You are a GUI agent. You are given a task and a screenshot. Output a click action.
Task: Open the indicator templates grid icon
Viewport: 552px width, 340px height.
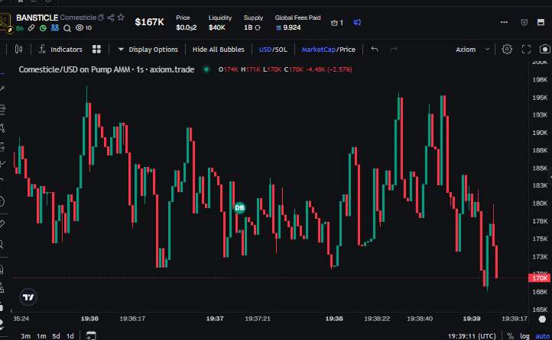[96, 50]
